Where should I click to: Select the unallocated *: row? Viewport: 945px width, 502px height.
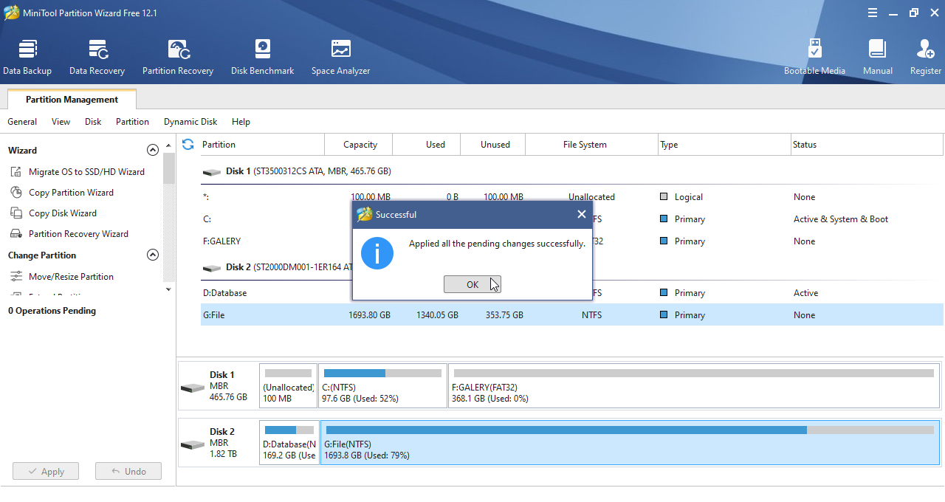coord(572,197)
